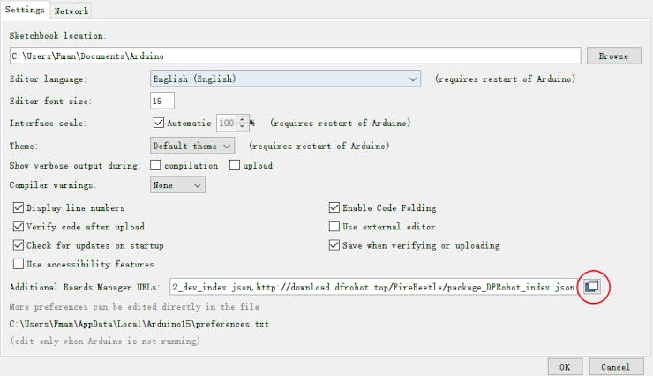Toggle Verify code after upload

[x=19, y=226]
